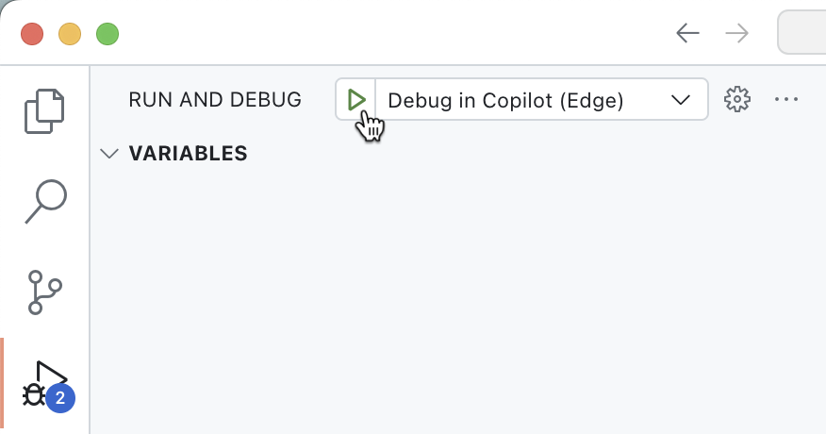Click the debug configuration dropdown chevron arrow
The height and width of the screenshot is (434, 826).
coord(681,100)
